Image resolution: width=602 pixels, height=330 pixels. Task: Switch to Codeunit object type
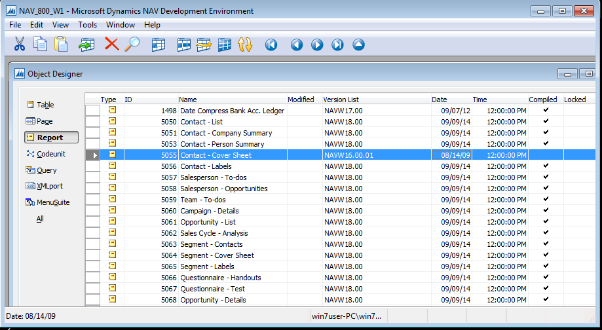point(50,154)
